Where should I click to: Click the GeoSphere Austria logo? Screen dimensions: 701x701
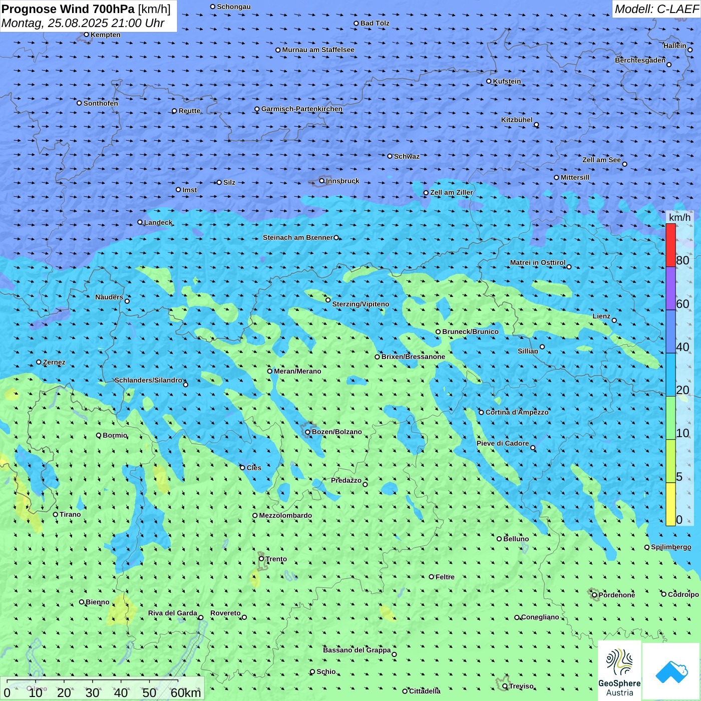tap(619, 671)
